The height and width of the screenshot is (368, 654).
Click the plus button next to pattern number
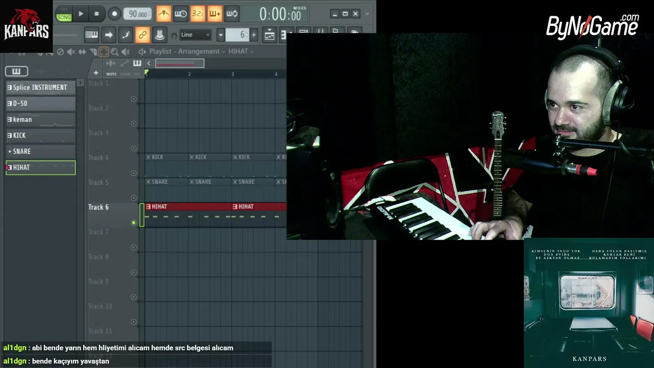(x=254, y=35)
